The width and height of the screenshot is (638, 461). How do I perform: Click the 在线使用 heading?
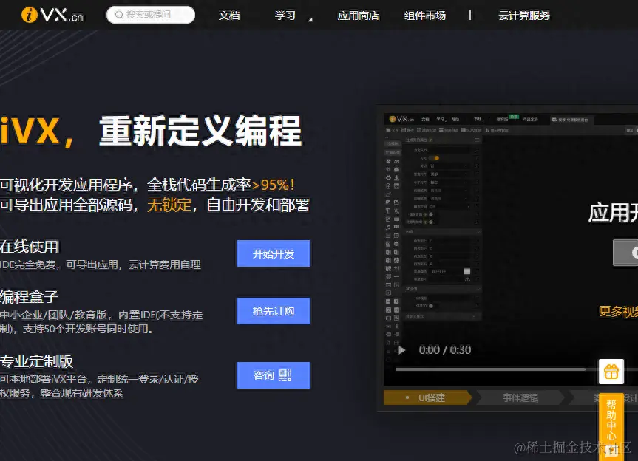[30, 247]
